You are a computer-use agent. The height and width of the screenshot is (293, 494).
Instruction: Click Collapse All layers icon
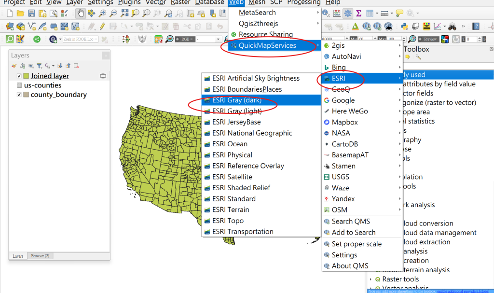click(68, 66)
